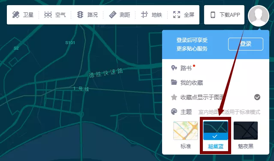Select the 凝黛蓝 blue theme thumbnail
Screen dimensions: 274x161
click(215, 131)
